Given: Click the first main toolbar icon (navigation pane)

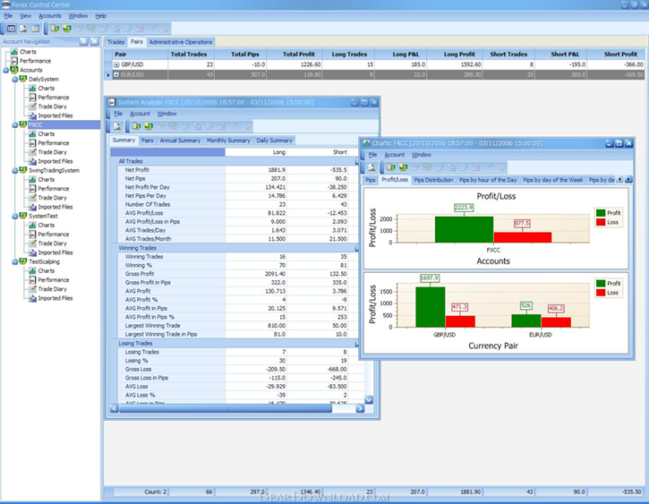Looking at the screenshot, I should tap(11, 29).
